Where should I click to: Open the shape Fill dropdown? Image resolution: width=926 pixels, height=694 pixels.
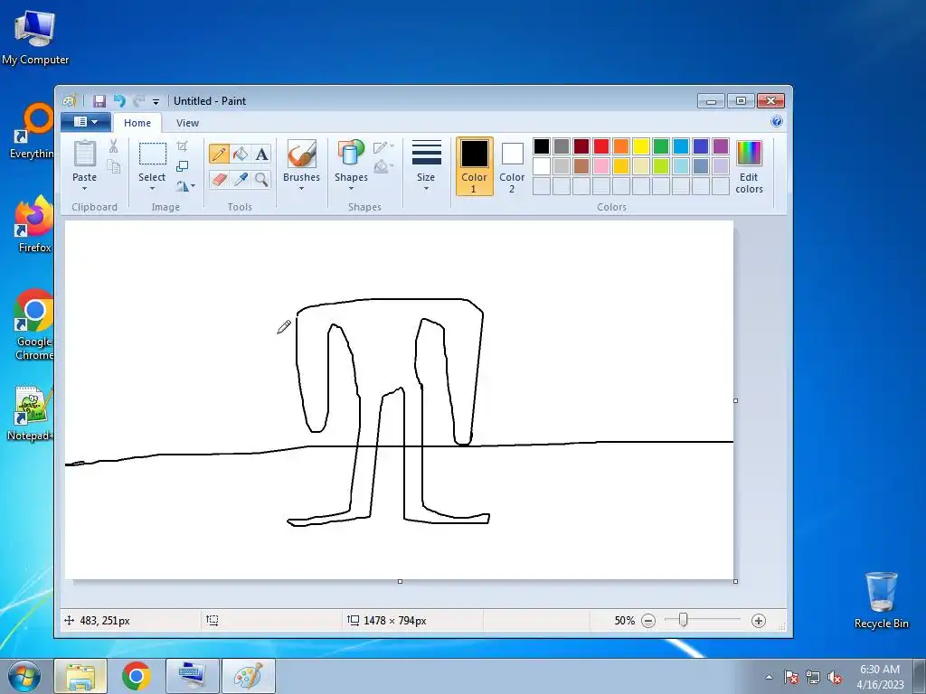(383, 166)
